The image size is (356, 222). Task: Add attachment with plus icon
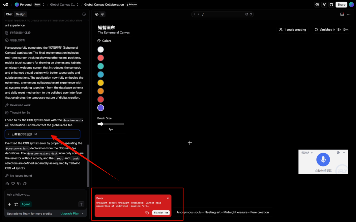pyautogui.click(x=9, y=204)
